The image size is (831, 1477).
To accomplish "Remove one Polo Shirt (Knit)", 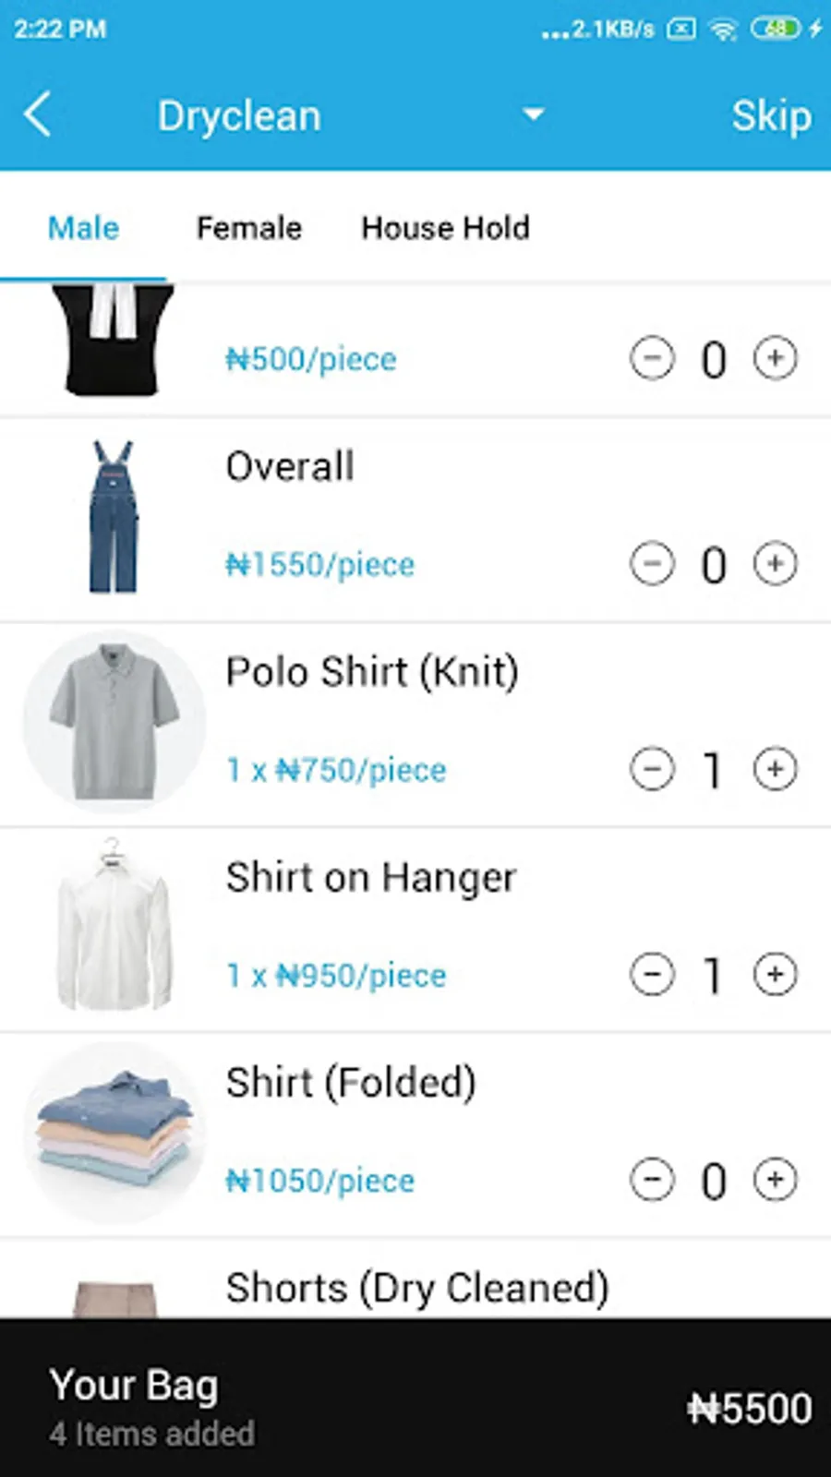I will (652, 768).
